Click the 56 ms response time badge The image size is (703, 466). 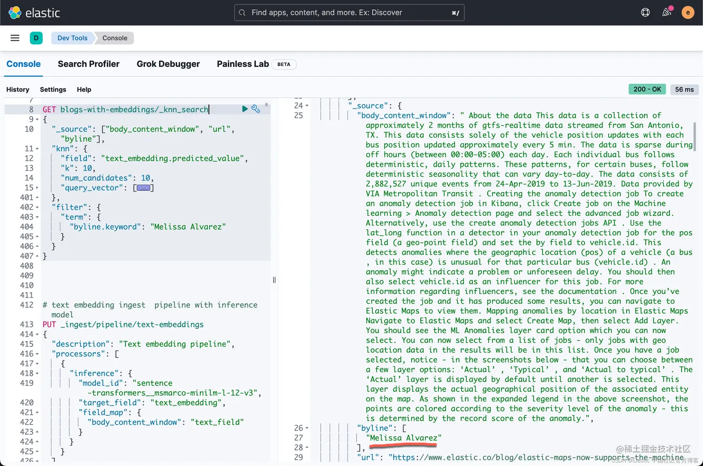pyautogui.click(x=684, y=89)
